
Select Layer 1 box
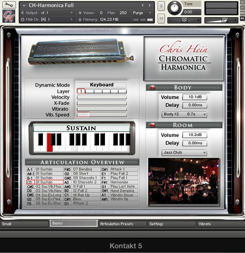coord(81,91)
